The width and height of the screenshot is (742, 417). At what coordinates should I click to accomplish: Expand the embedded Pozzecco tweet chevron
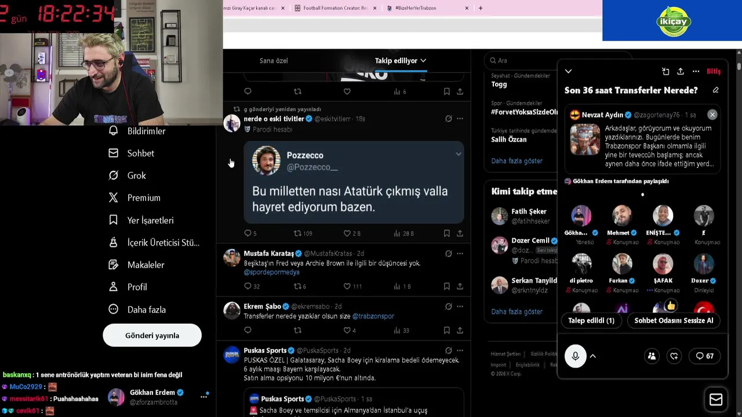pyautogui.click(x=458, y=154)
